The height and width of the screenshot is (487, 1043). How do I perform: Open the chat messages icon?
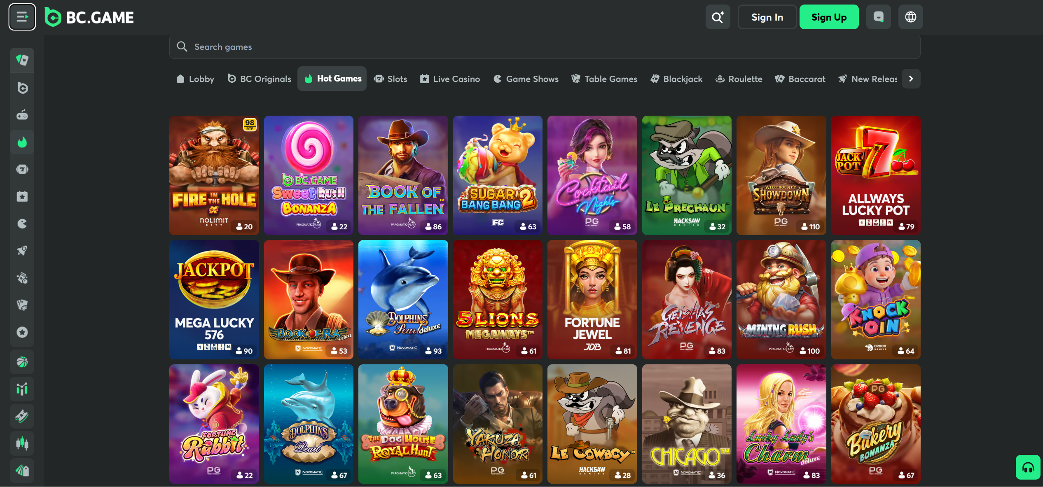(x=878, y=17)
